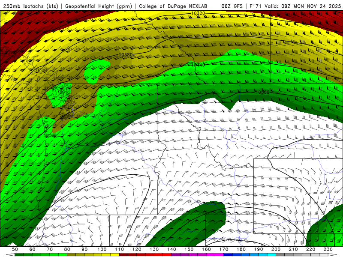
Task: Click the 150 knot legend value
Action: coord(189,249)
